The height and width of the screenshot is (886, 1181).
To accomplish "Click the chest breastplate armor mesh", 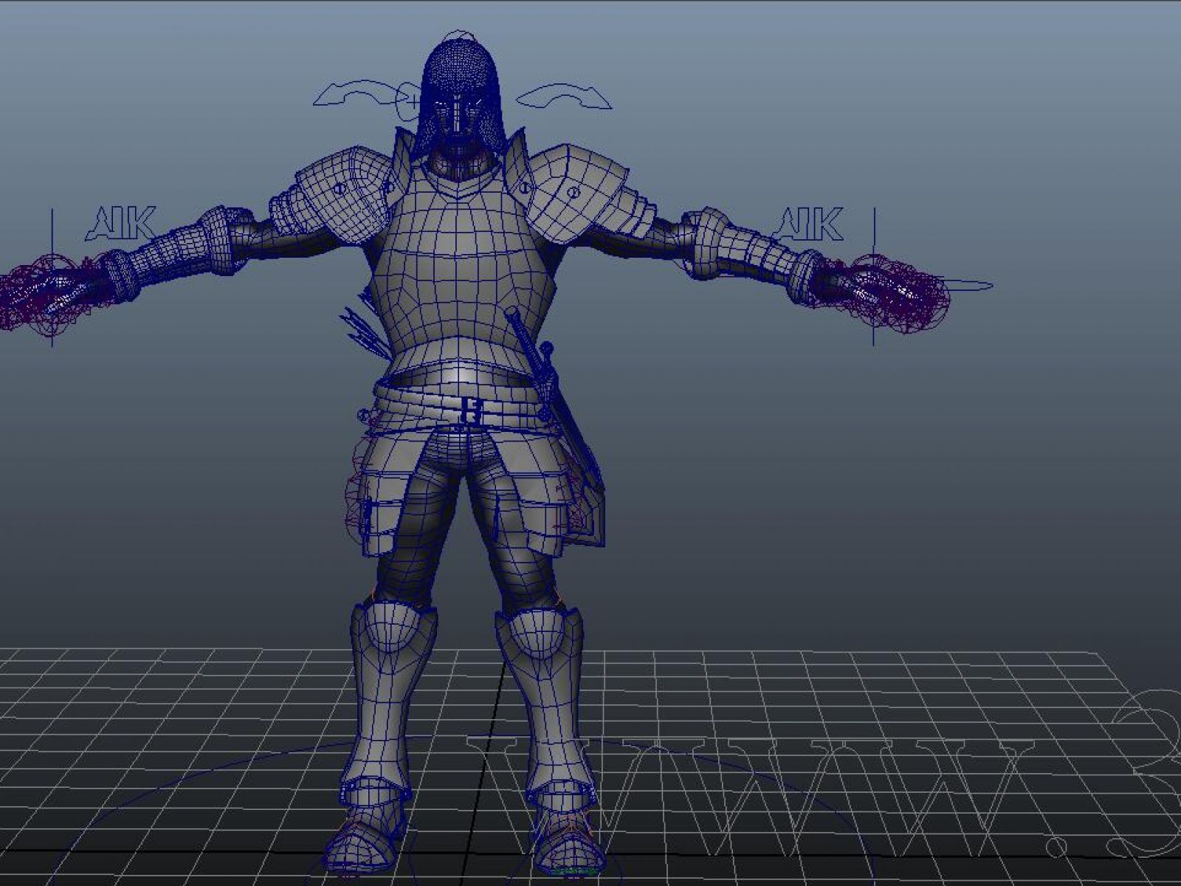I will point(464,269).
